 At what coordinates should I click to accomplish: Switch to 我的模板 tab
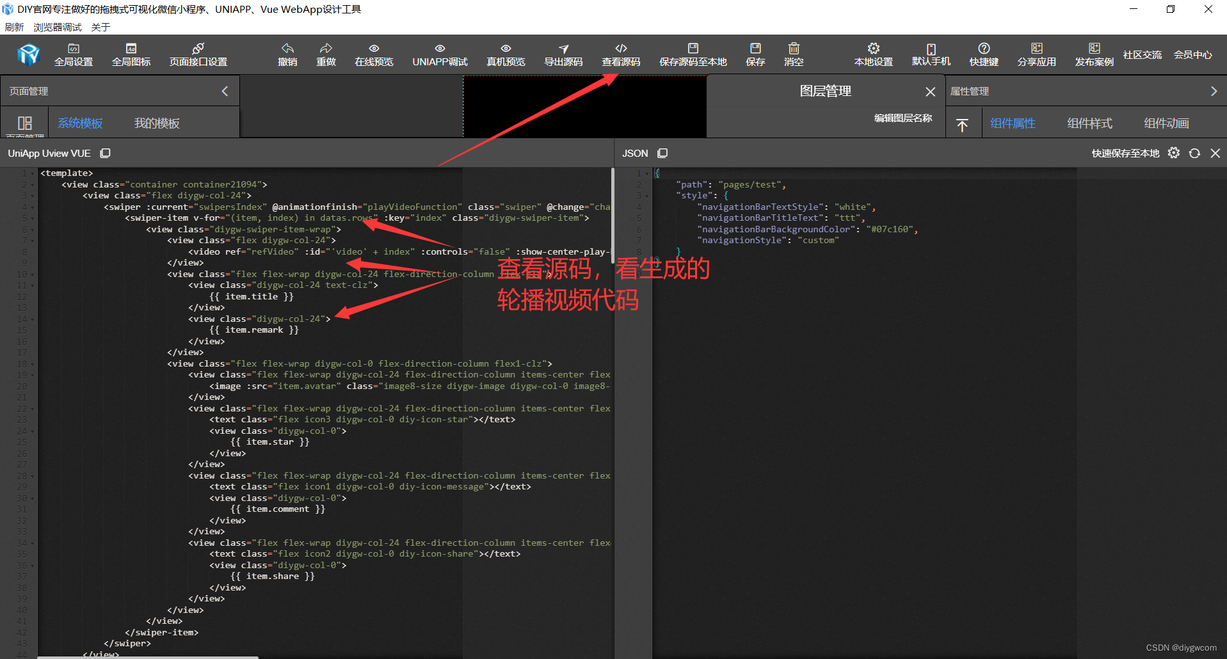pos(157,123)
